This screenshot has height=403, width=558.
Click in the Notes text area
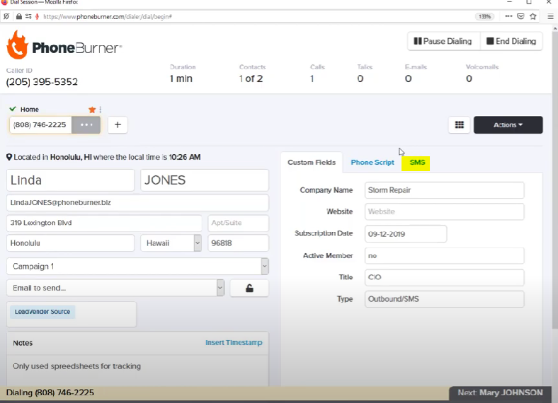click(x=137, y=370)
